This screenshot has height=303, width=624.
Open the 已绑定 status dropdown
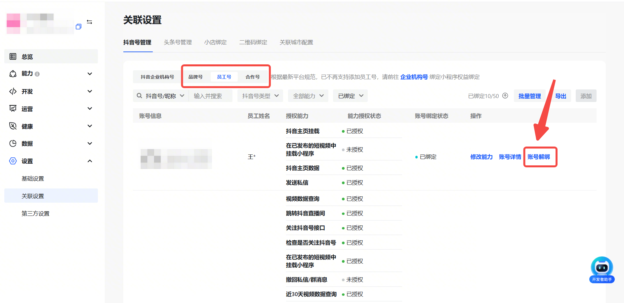pos(350,96)
